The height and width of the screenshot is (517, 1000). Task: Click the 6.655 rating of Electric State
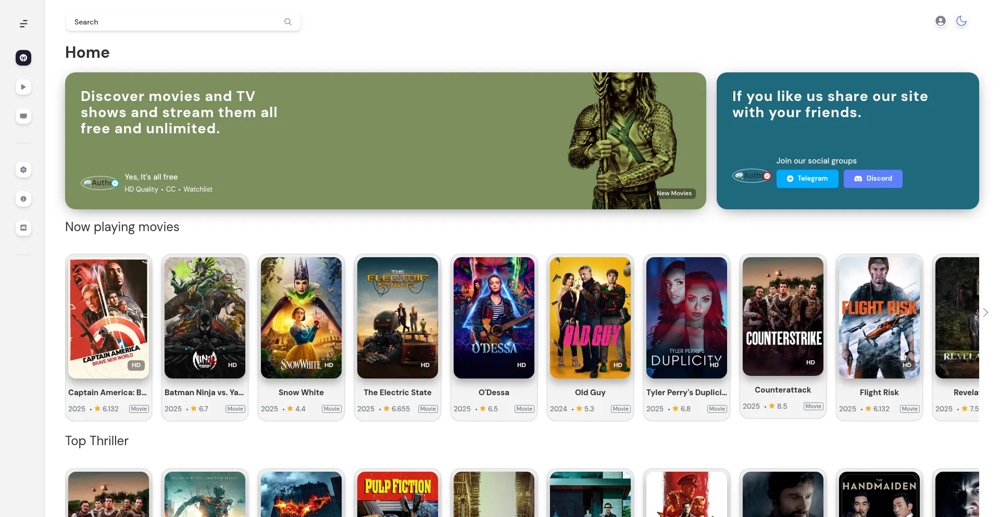tap(401, 409)
